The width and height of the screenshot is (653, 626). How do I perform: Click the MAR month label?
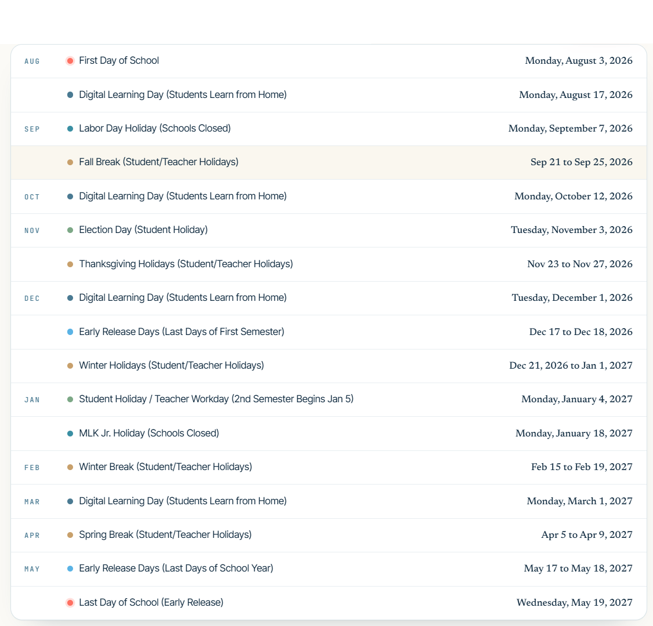pyautogui.click(x=32, y=503)
